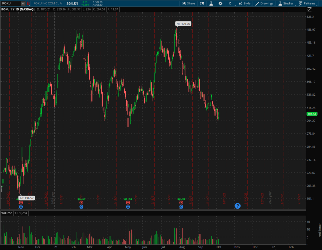Click the 273.84 price axis label
The width and height of the screenshot is (322, 250).
pos(311,134)
